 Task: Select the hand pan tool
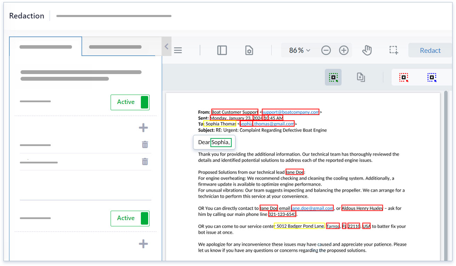[367, 50]
